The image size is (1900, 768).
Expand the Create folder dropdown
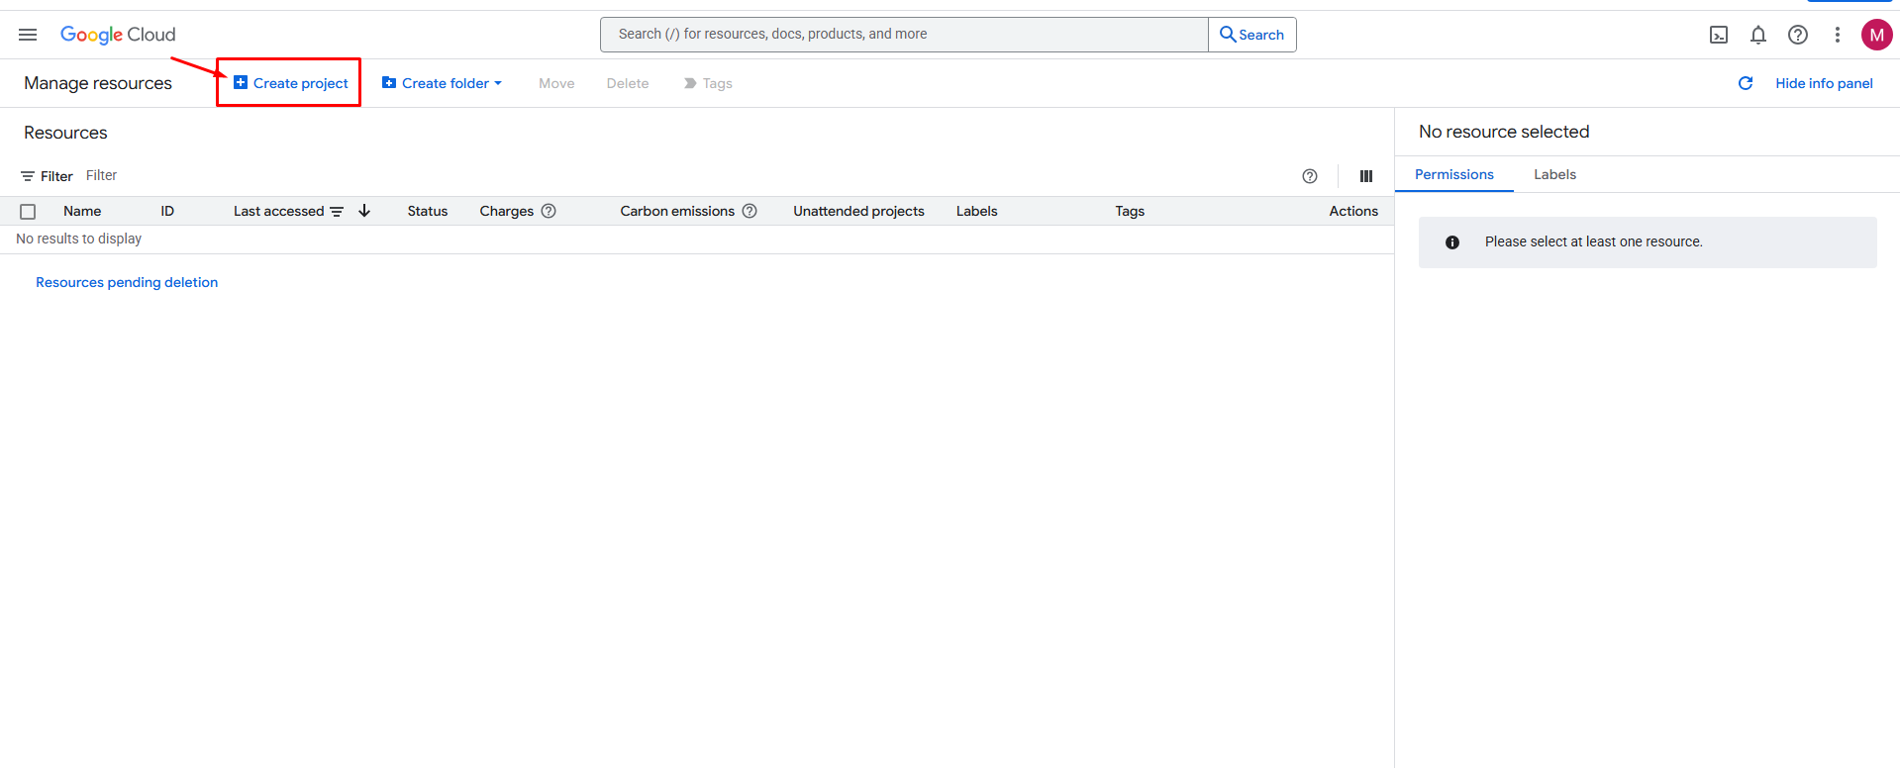tap(443, 83)
